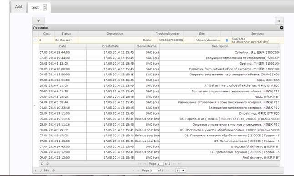Sort by the Status column header
This screenshot has width=294, height=176.
click(x=66, y=34)
